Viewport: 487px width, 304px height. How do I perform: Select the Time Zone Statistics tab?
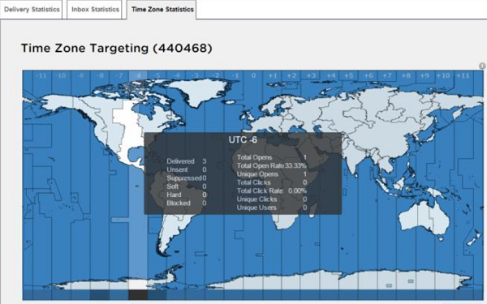[x=162, y=10]
